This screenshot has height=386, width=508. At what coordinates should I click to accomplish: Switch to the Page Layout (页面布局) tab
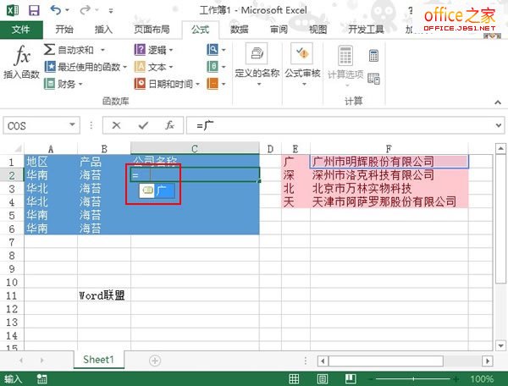click(152, 30)
